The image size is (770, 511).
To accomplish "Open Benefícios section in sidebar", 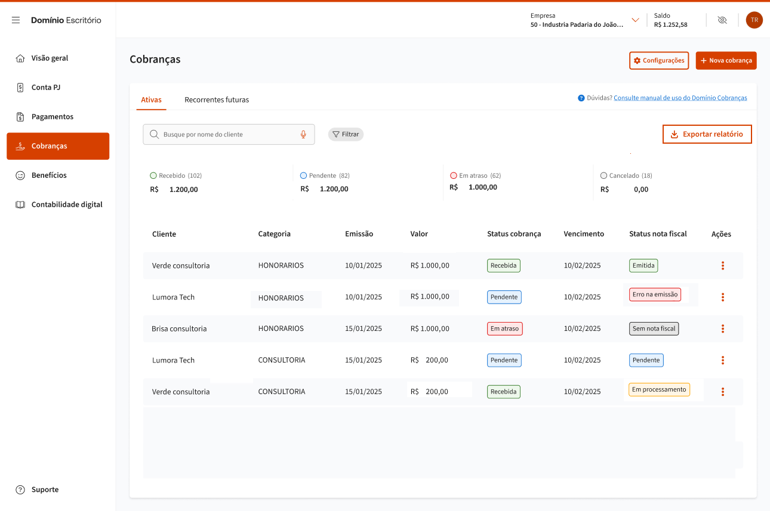I will [49, 175].
